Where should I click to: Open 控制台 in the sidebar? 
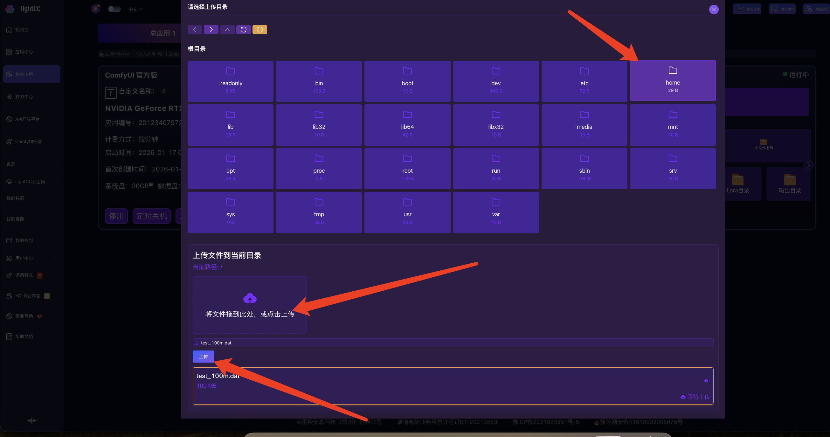click(x=22, y=30)
